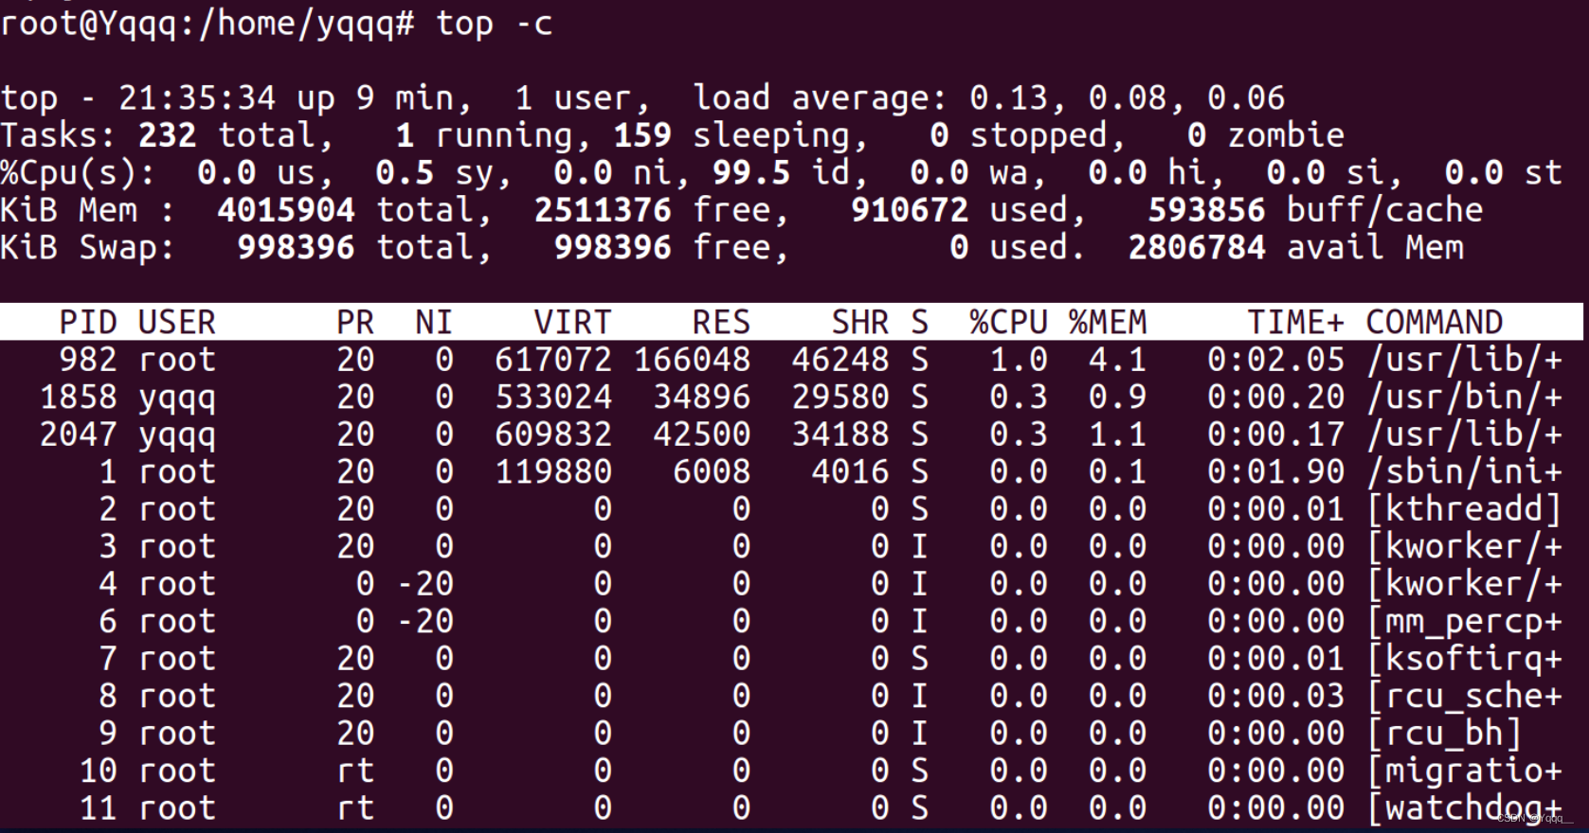Click the 0:00.03 TIME+ value

click(1275, 697)
